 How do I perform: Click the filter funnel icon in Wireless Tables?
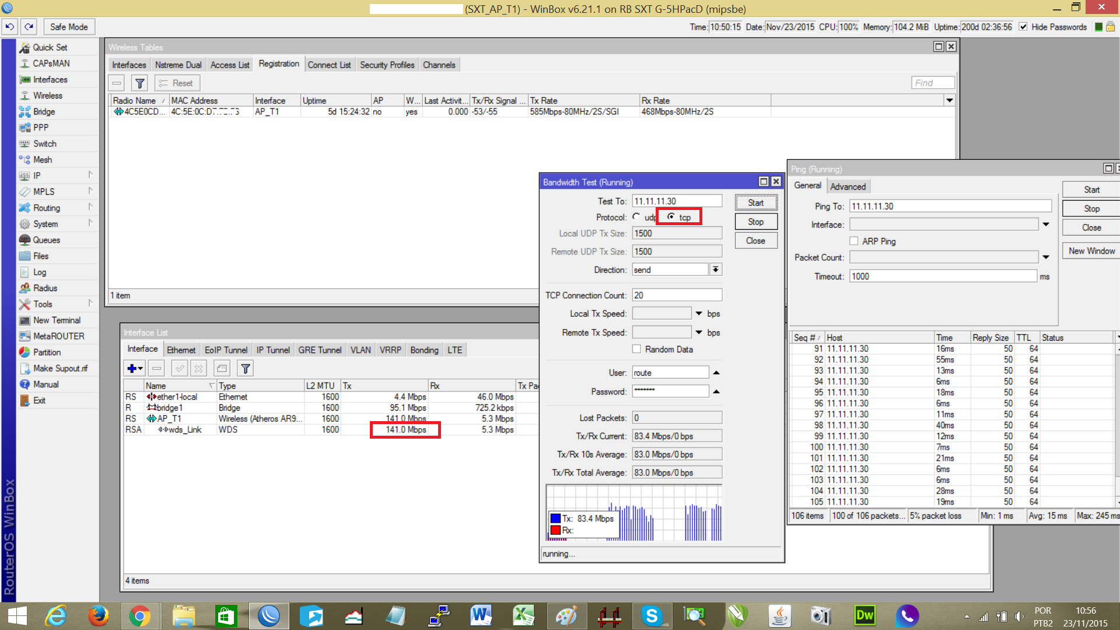tap(139, 83)
